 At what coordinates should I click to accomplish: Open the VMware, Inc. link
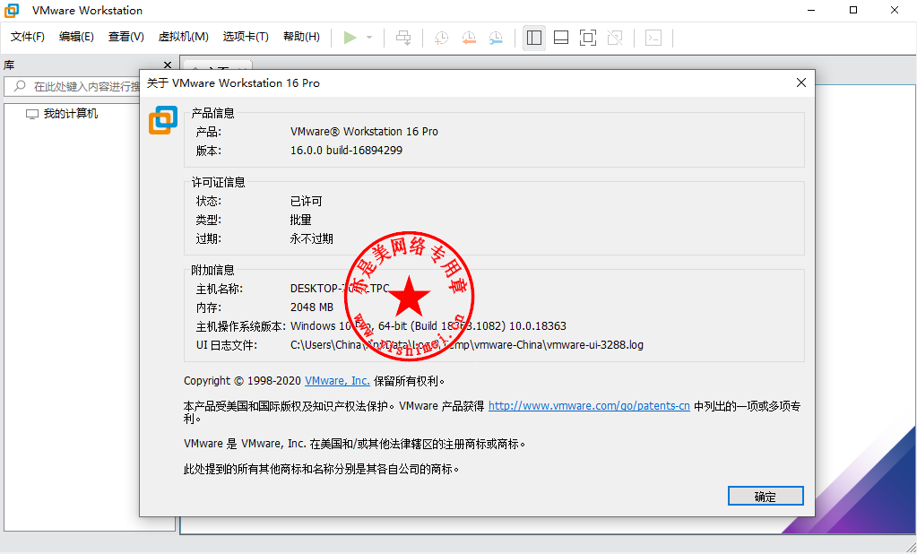337,381
